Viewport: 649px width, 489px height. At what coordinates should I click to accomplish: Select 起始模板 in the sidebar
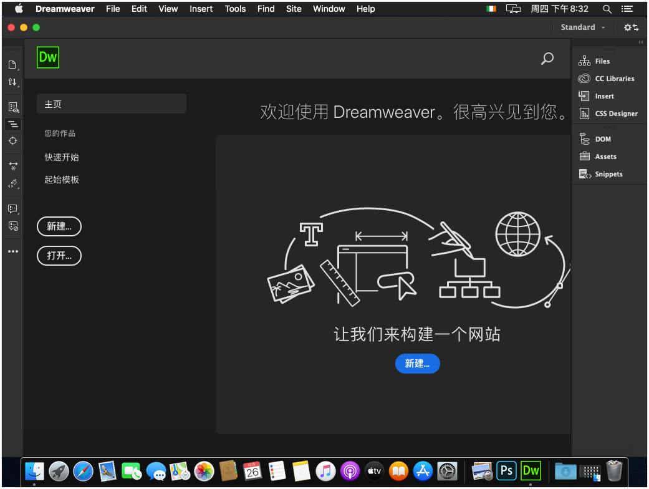(x=62, y=180)
